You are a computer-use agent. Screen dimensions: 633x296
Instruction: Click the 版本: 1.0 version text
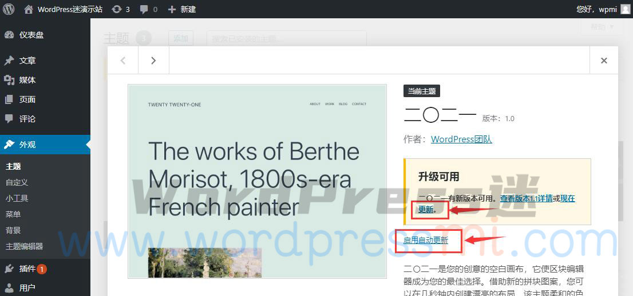[498, 118]
